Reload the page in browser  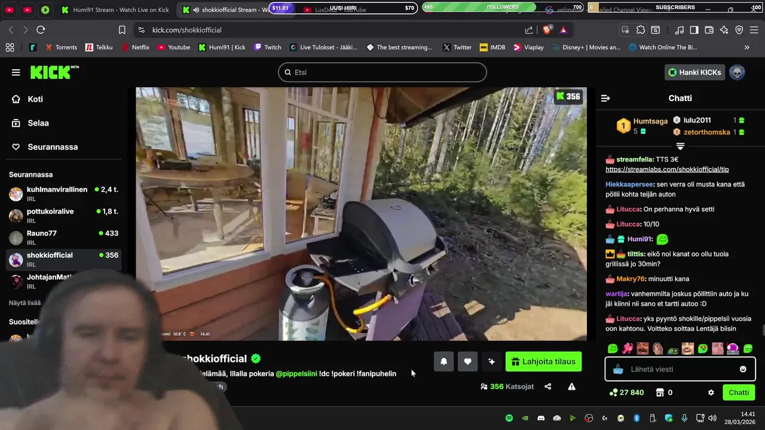pyautogui.click(x=41, y=30)
